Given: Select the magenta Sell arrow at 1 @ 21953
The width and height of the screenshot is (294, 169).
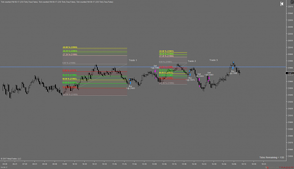Looking at the screenshot, I should click(199, 79).
